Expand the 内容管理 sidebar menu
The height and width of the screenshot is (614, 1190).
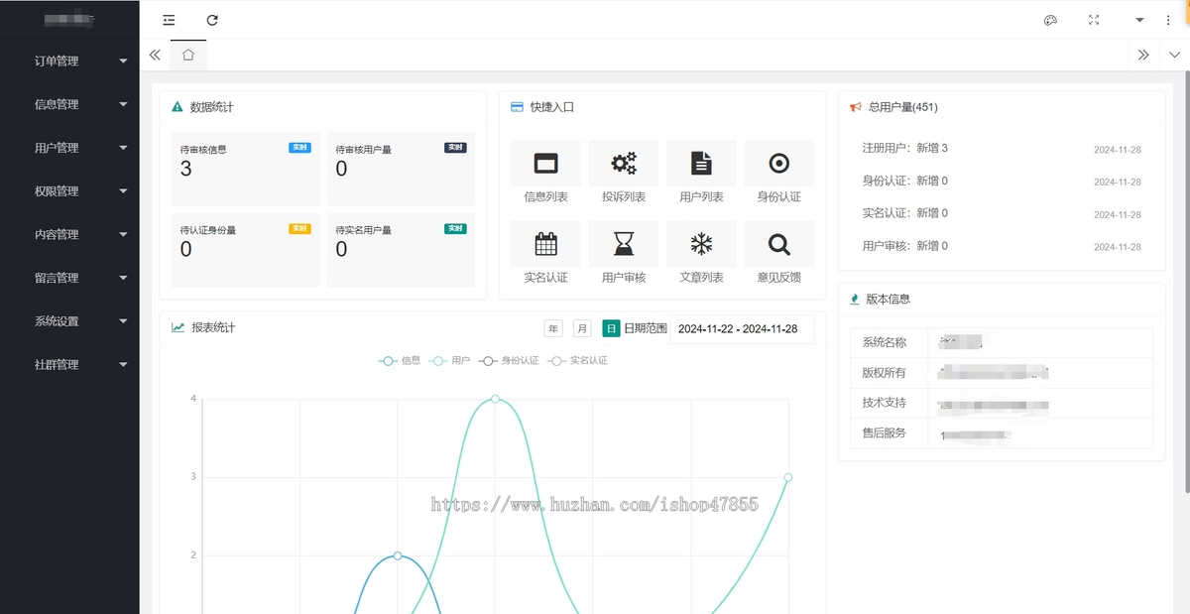[69, 235]
